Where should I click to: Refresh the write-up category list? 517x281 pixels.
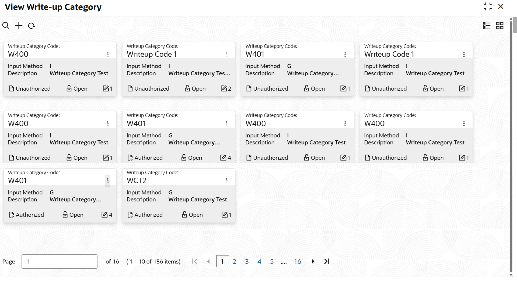click(32, 26)
